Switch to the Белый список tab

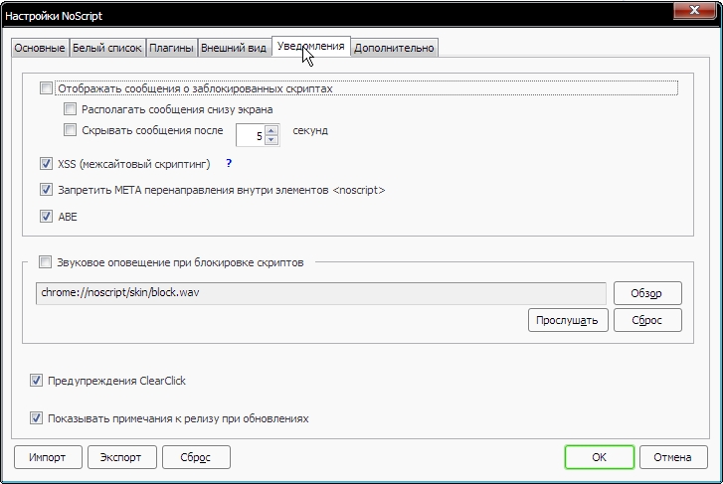(x=107, y=48)
